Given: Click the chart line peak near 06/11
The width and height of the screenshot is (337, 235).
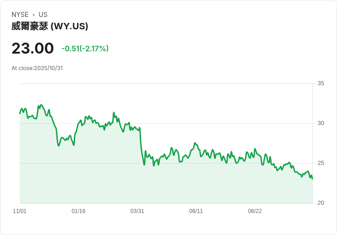Looking at the screenshot, I should tap(195, 143).
